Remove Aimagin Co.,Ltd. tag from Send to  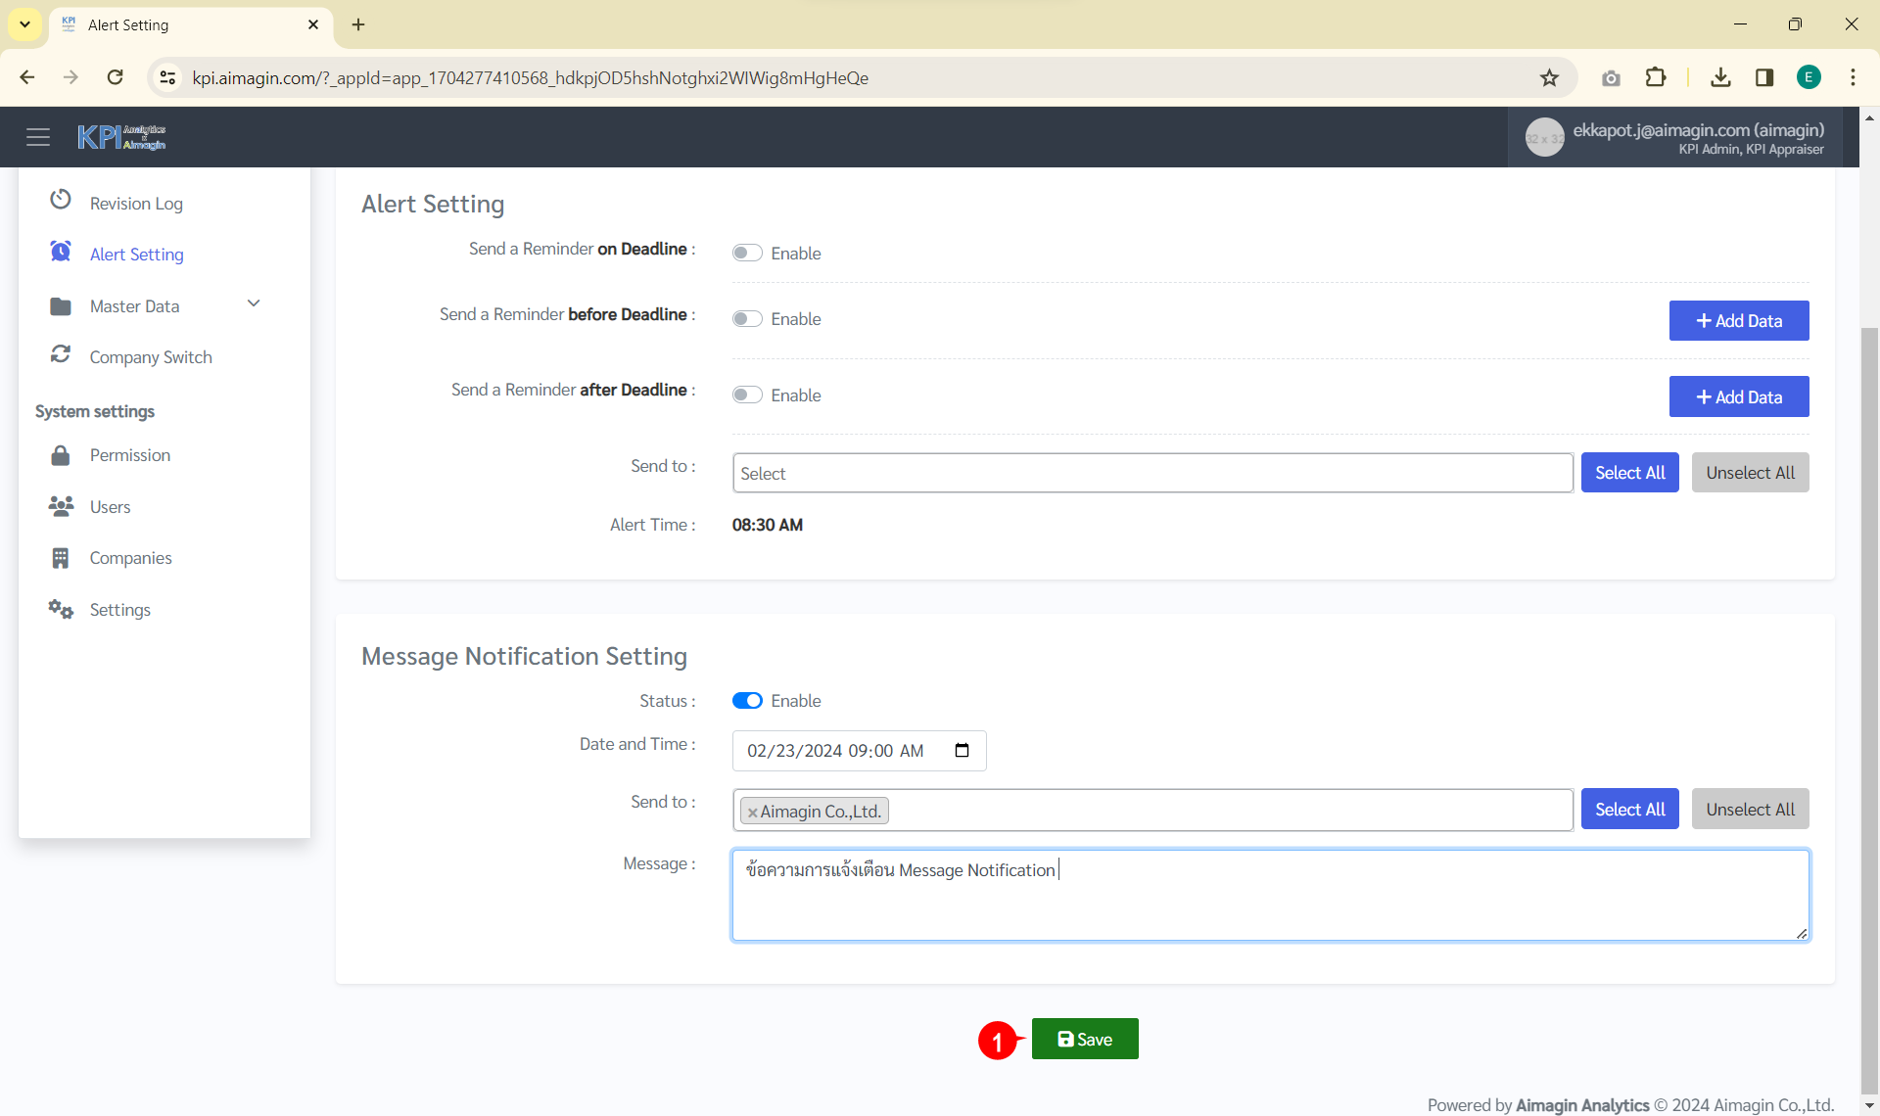click(752, 813)
